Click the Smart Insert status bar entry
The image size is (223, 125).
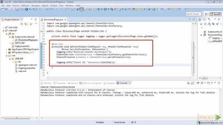pyautogui.click(x=120, y=122)
